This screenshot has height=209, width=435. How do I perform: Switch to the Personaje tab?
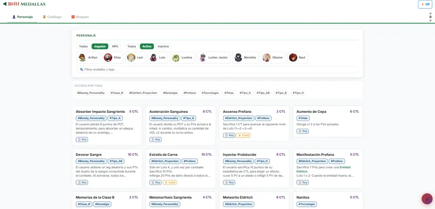tap(22, 17)
